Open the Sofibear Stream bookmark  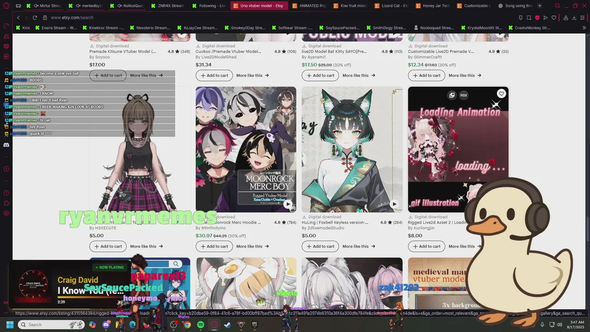pyautogui.click(x=291, y=28)
